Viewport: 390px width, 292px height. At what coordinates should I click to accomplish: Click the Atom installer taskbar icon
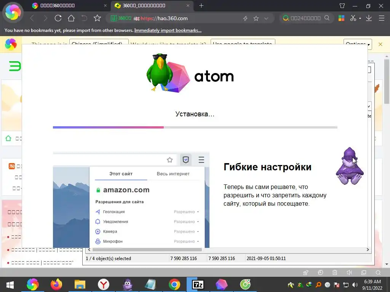click(x=222, y=284)
